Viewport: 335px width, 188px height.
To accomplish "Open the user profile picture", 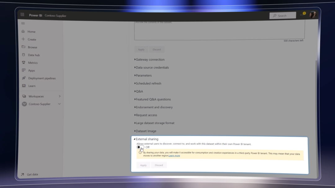I will click(x=313, y=15).
